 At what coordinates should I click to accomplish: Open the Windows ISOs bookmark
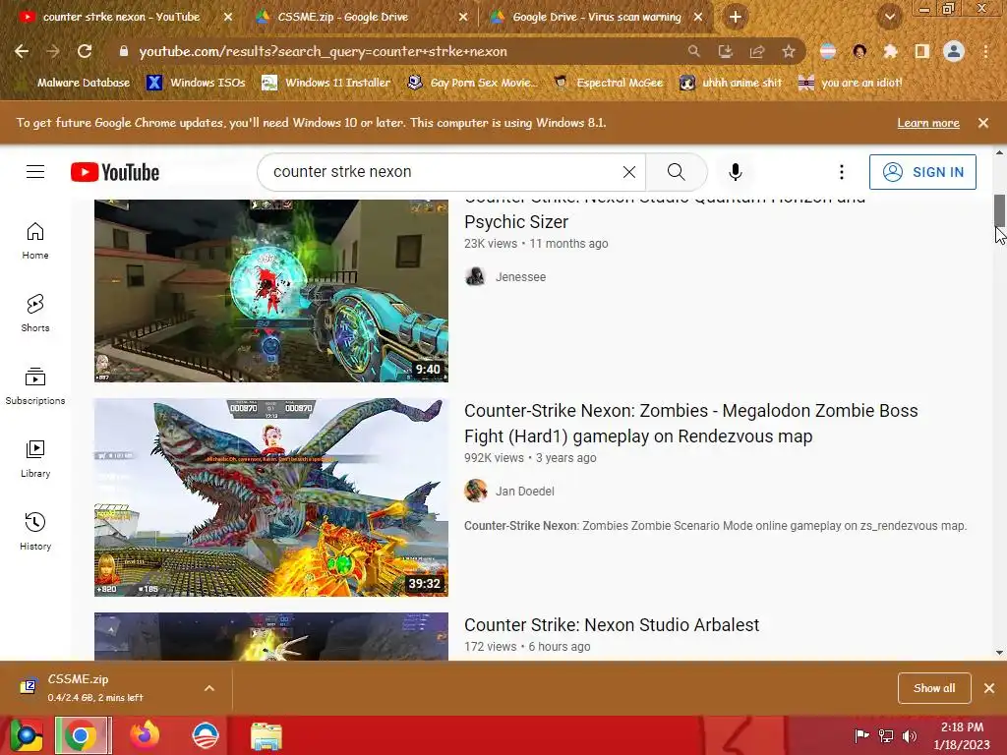click(x=196, y=83)
